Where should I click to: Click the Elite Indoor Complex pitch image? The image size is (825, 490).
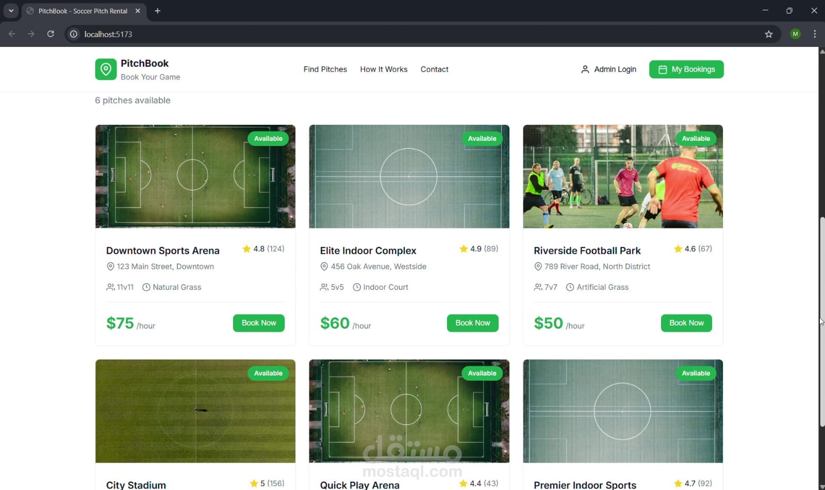pos(409,176)
